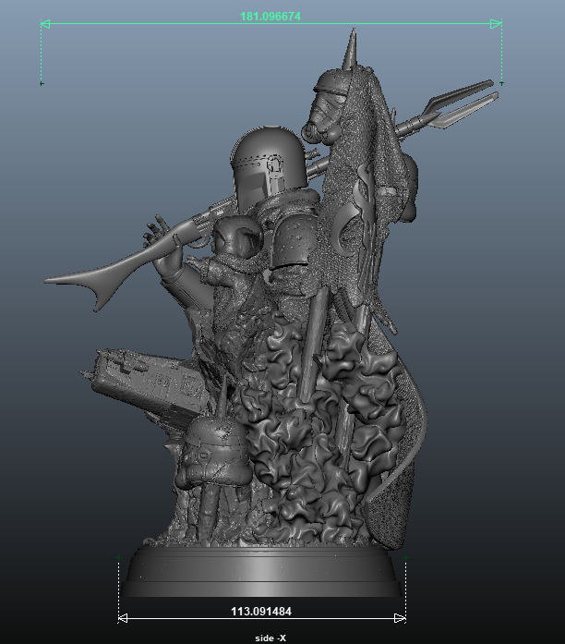Viewport: 565px width, 644px height.
Task: Pick the right arrowhead of the green dimension line
Action: [496, 24]
